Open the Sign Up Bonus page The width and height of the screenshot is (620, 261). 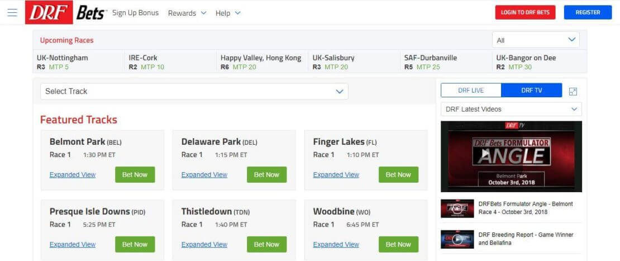click(135, 13)
